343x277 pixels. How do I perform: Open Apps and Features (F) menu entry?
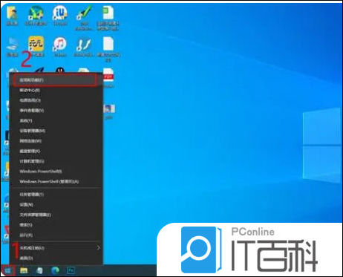coord(56,80)
